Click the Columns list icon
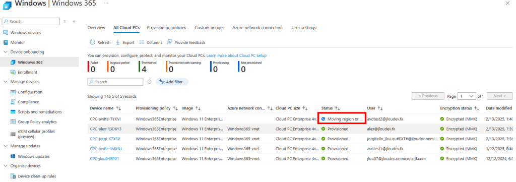 pyautogui.click(x=142, y=42)
